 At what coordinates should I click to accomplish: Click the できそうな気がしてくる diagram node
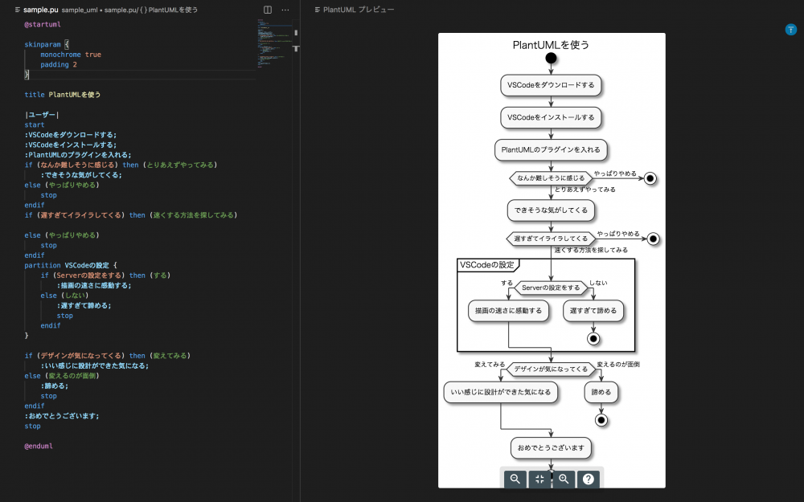pos(552,210)
